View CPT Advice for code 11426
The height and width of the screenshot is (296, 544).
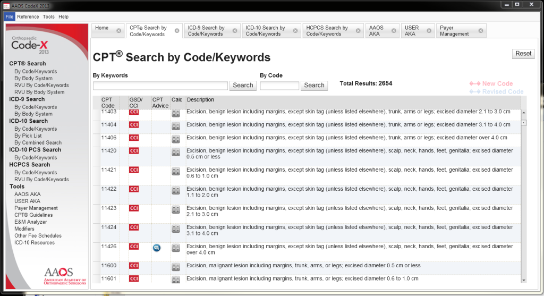coord(157,248)
